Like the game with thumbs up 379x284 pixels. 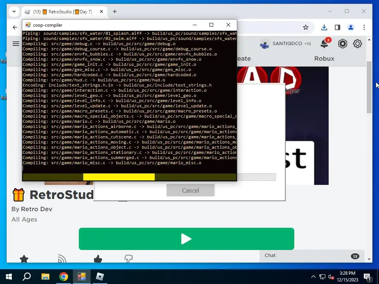98,258
